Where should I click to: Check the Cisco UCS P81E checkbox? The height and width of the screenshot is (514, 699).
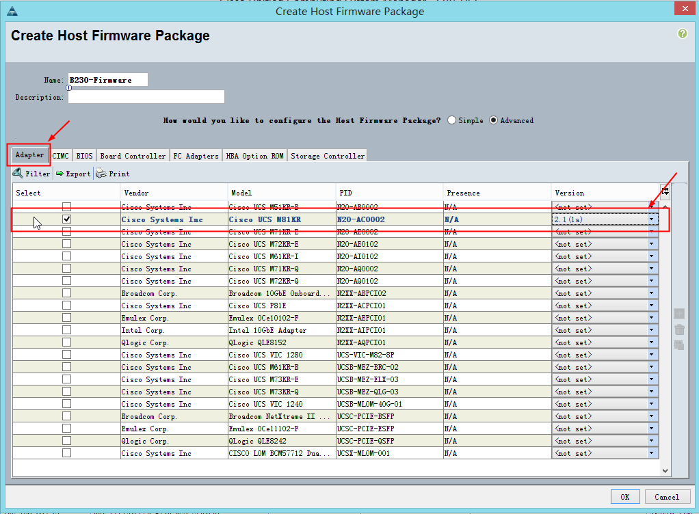[66, 305]
